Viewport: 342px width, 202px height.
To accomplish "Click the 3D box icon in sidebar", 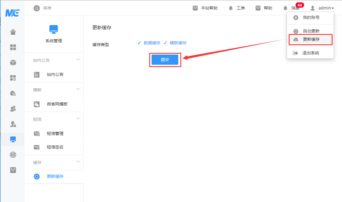I will pyautogui.click(x=13, y=63).
